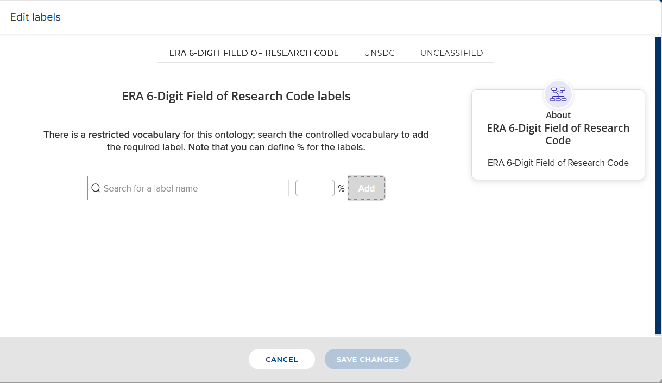Click the small description line in the About card
This screenshot has height=383, width=662.
click(558, 163)
